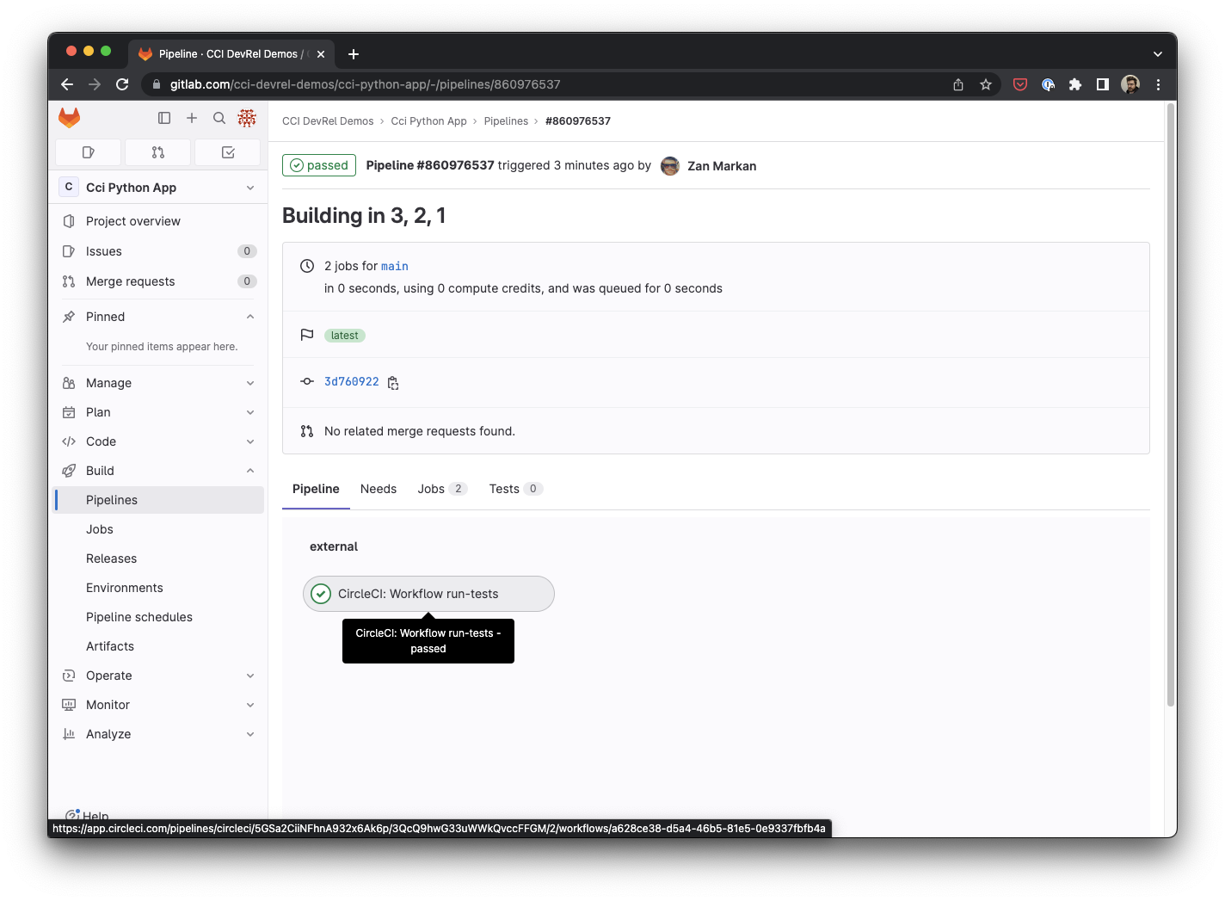
Task: Open Artifacts in sidebar
Action: click(x=158, y=646)
